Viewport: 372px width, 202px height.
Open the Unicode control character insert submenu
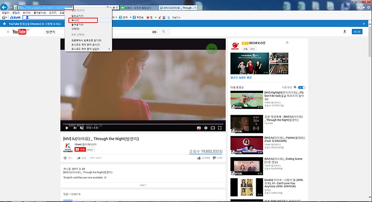88,49
